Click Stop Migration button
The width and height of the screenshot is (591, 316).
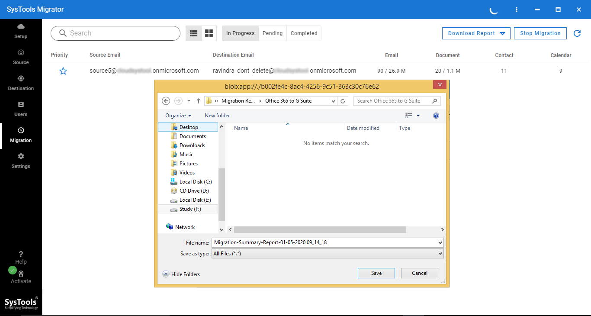540,33
